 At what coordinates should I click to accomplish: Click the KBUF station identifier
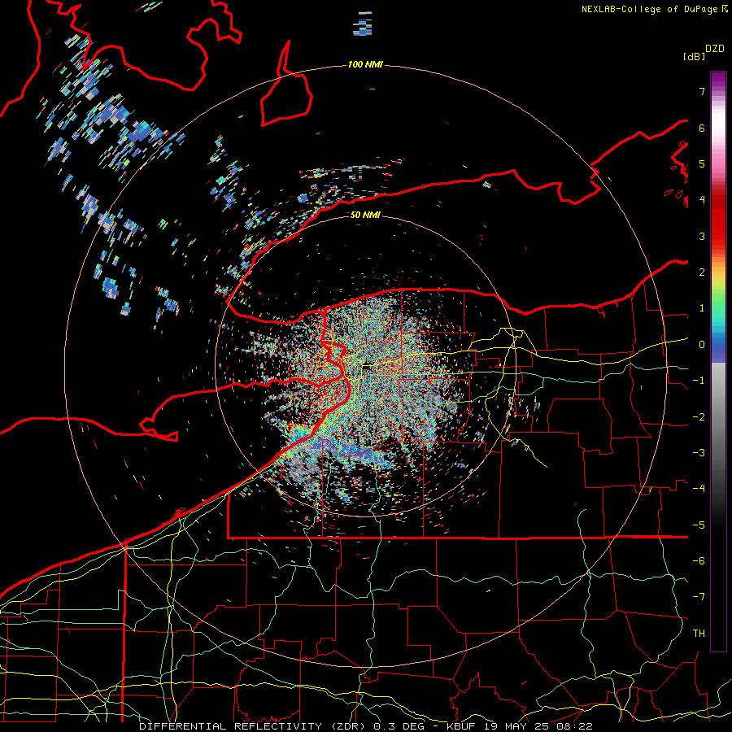tap(462, 726)
